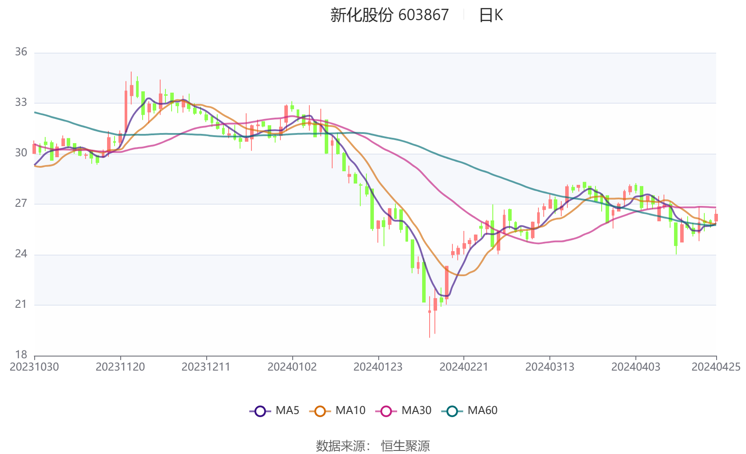Click the MA5 purple circle legend marker
The height and width of the screenshot is (454, 746).
260,411
